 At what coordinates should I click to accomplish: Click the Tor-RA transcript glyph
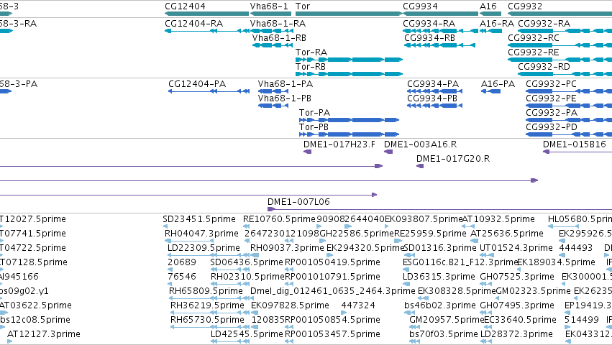click(349, 60)
